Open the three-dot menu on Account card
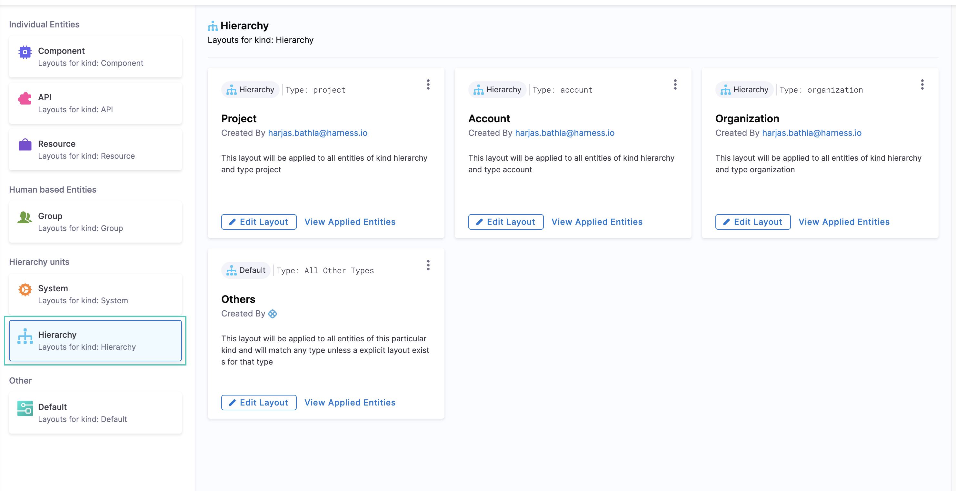This screenshot has width=956, height=491. point(675,85)
